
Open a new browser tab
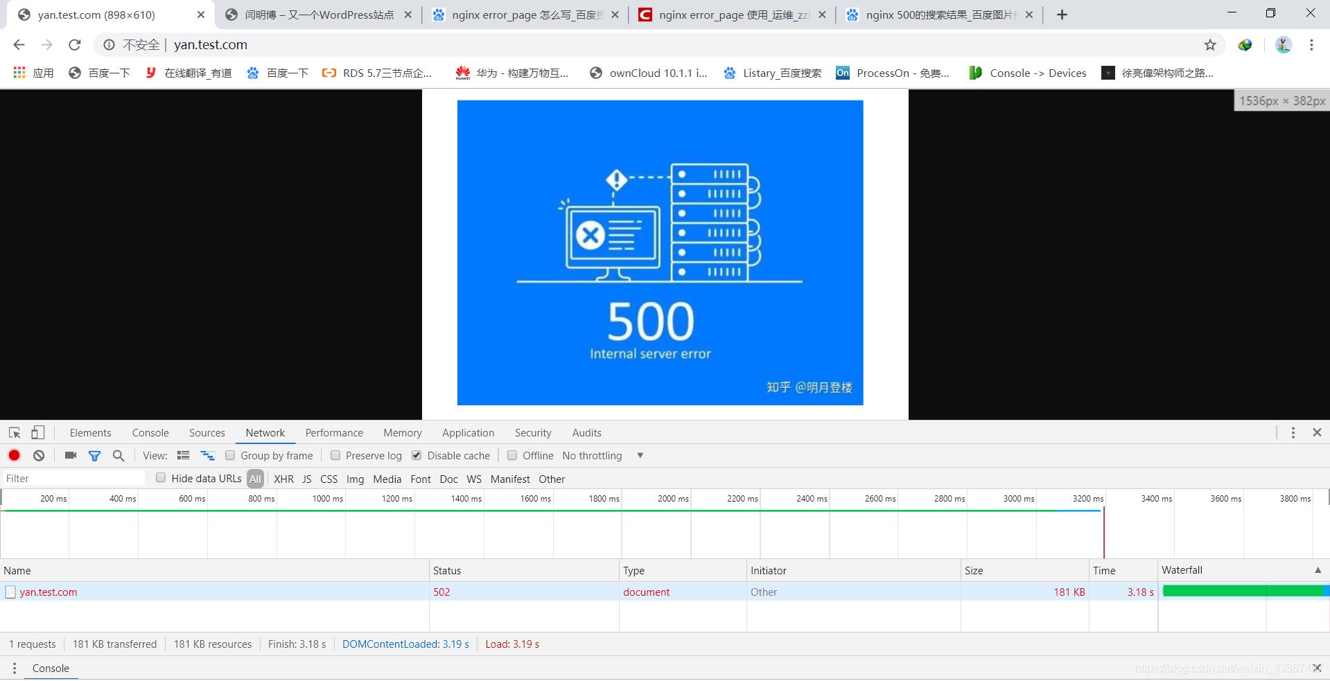pyautogui.click(x=1062, y=15)
